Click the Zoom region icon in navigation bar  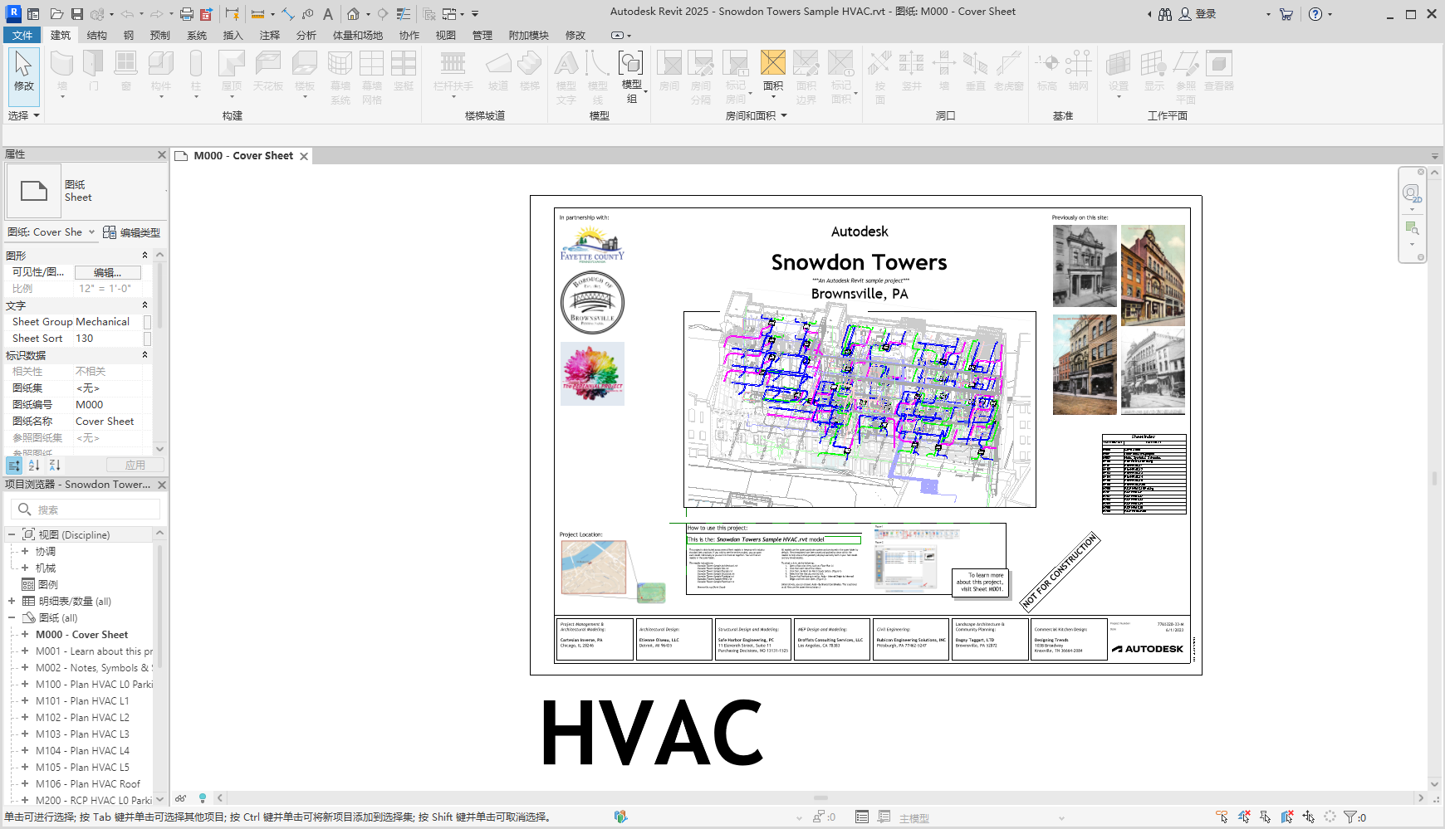point(1412,228)
